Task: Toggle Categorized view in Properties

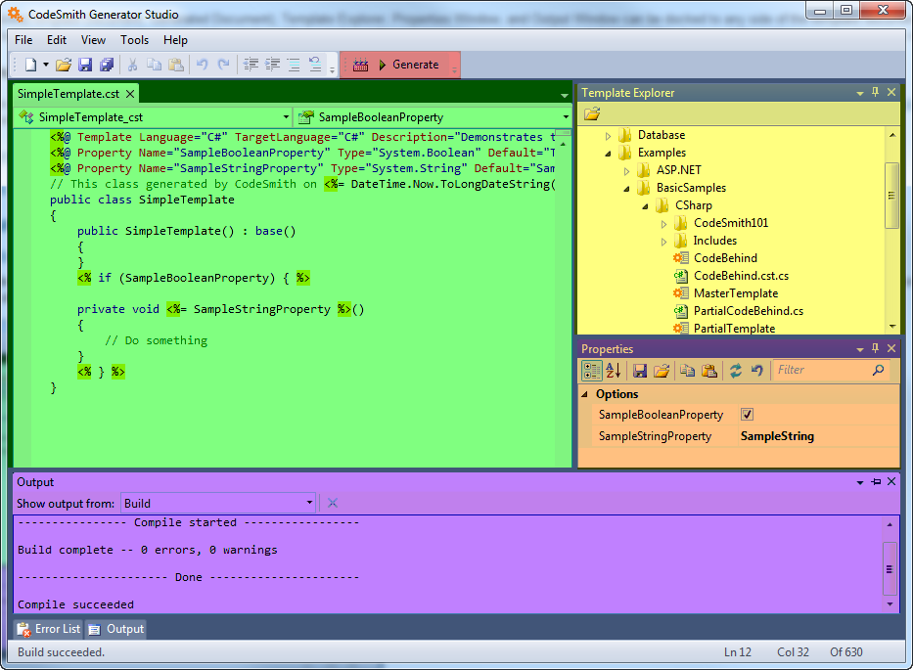Action: point(592,371)
